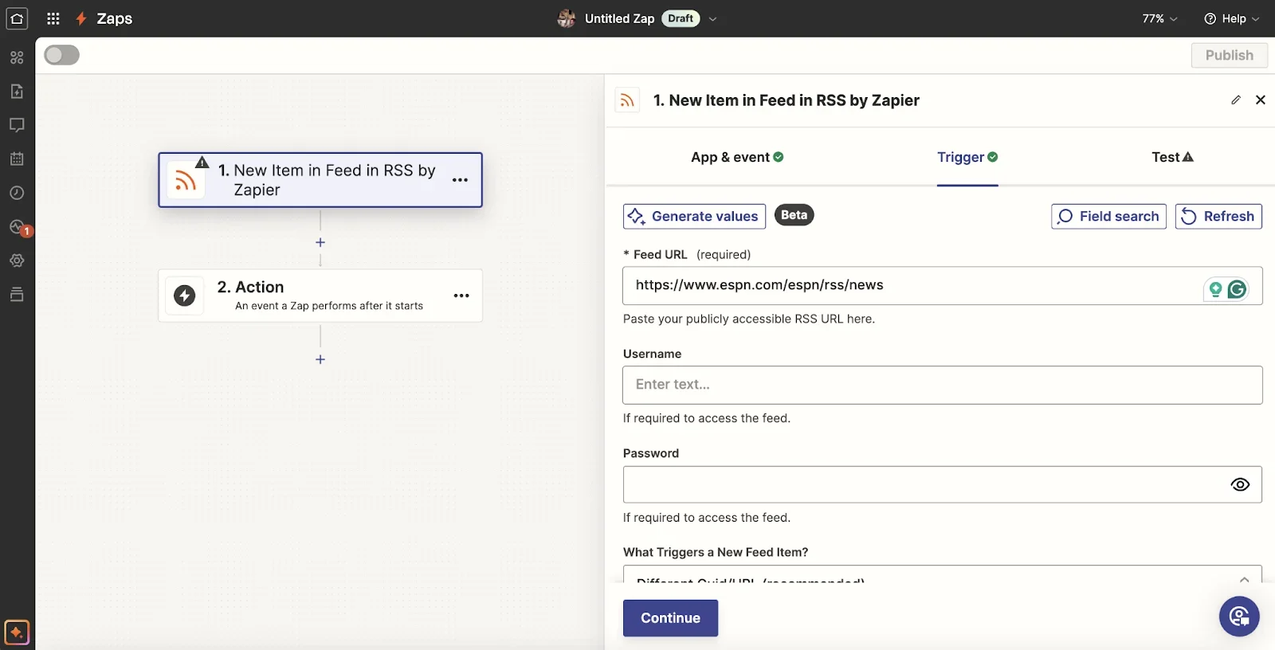Screen dimensions: 1275x650
Task: Click the Beta badge
Action: [794, 215]
